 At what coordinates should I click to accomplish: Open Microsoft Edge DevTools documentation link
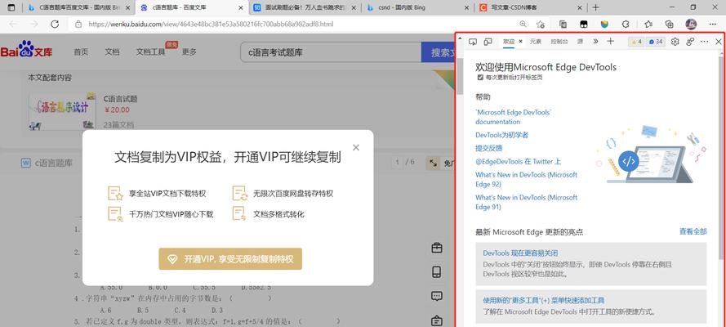pos(514,117)
